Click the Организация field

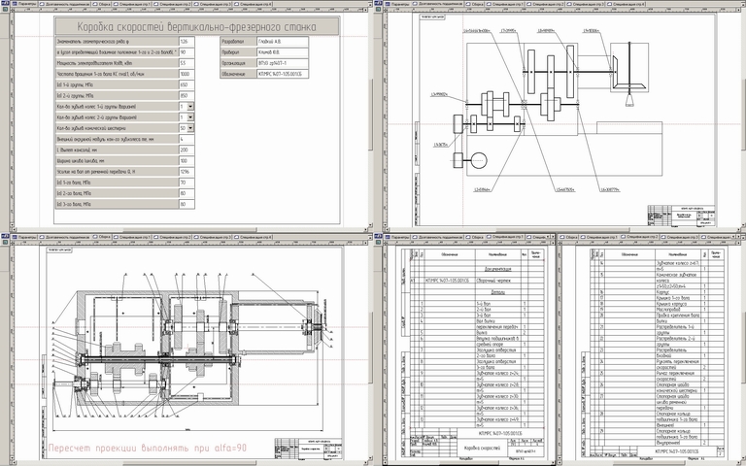[x=283, y=63]
